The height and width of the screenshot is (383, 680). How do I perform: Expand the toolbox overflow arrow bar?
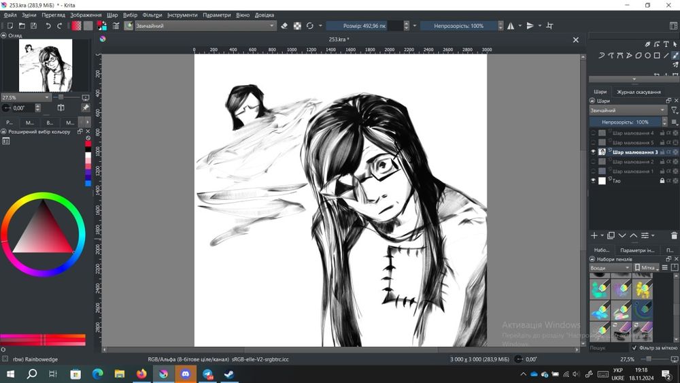pos(634,79)
